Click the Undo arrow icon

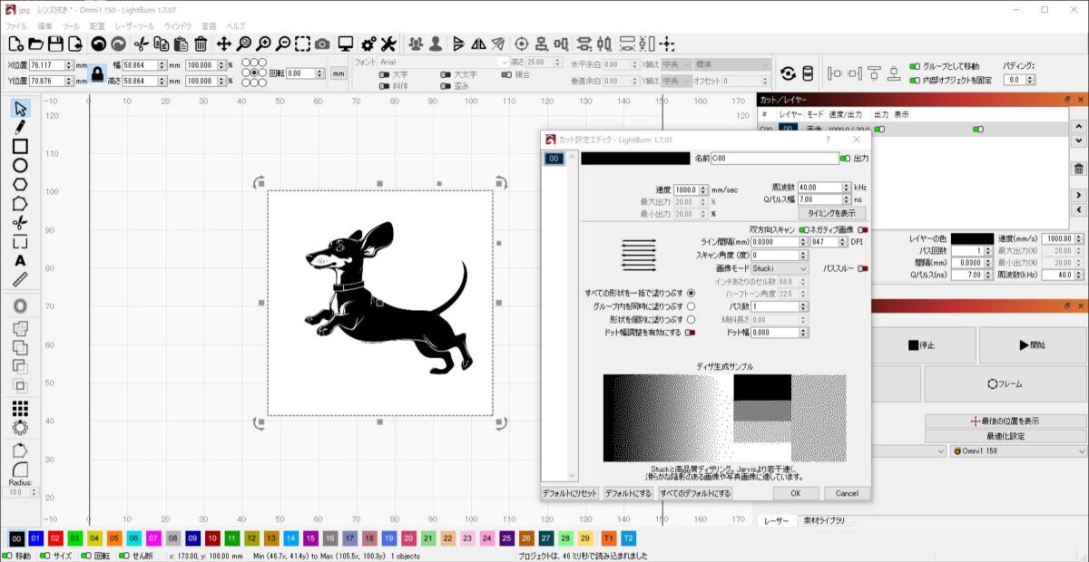coord(98,44)
